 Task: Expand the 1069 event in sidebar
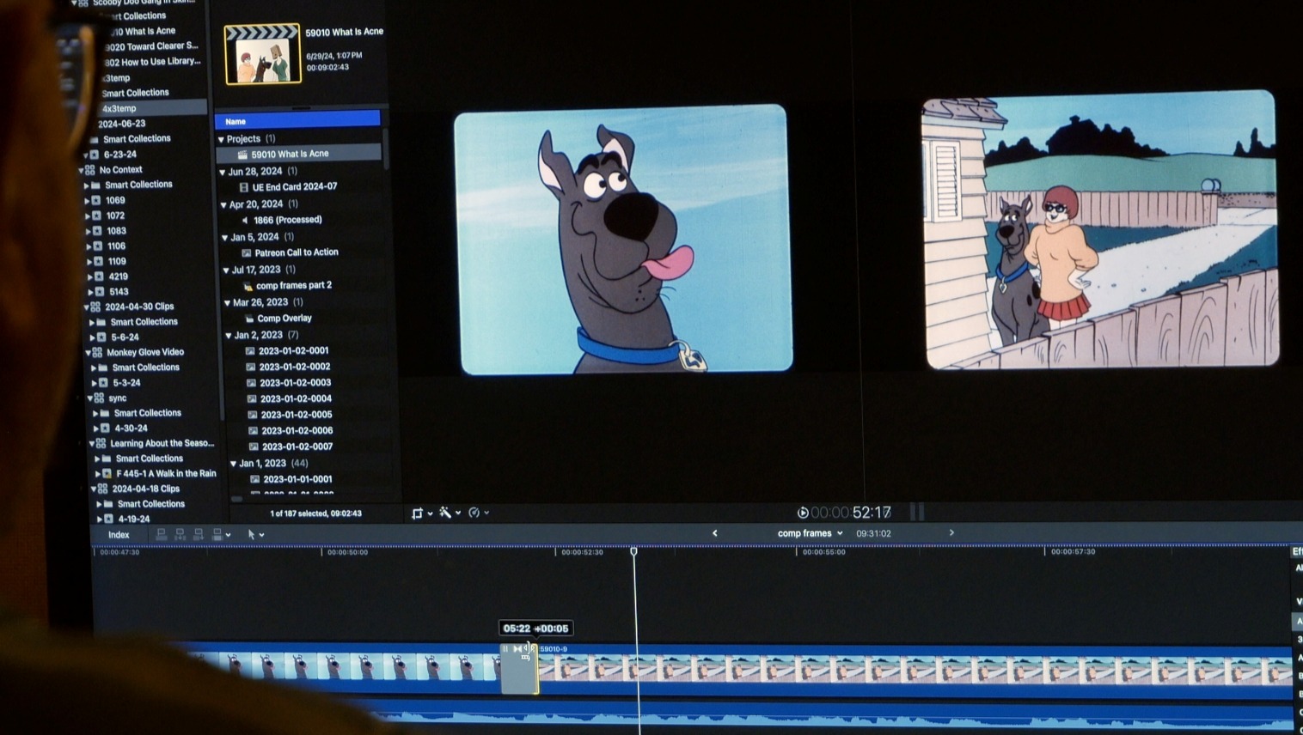coord(87,200)
